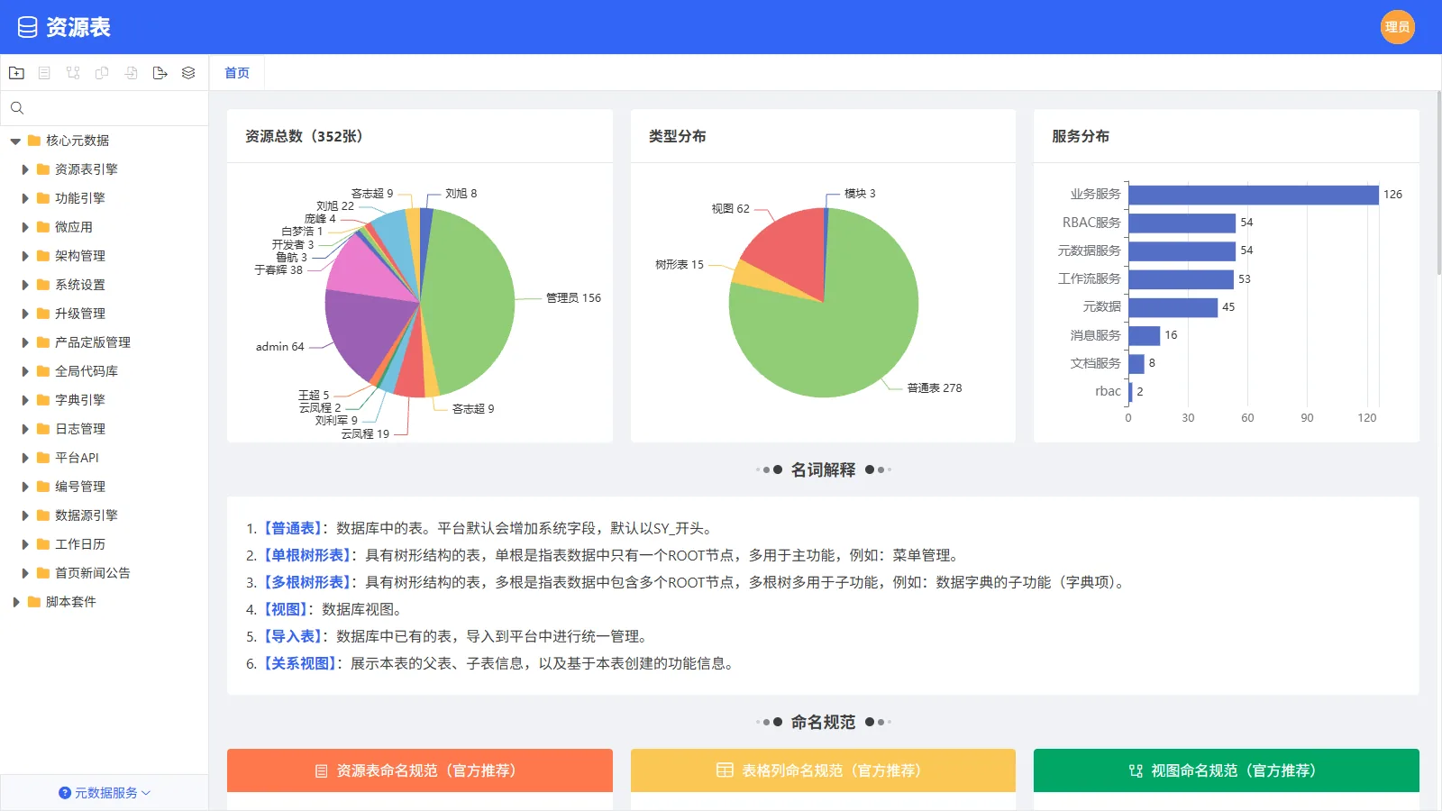Click the copy toolbar icon
Screen dimensions: 1442x811
point(102,73)
